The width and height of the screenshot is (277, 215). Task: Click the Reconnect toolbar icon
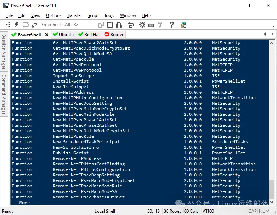point(25,25)
